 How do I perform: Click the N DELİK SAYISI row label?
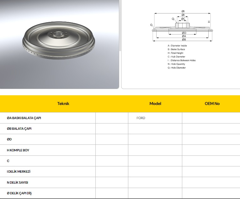18,182
